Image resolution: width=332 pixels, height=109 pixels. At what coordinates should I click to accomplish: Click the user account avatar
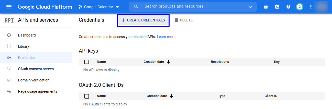click(322, 7)
